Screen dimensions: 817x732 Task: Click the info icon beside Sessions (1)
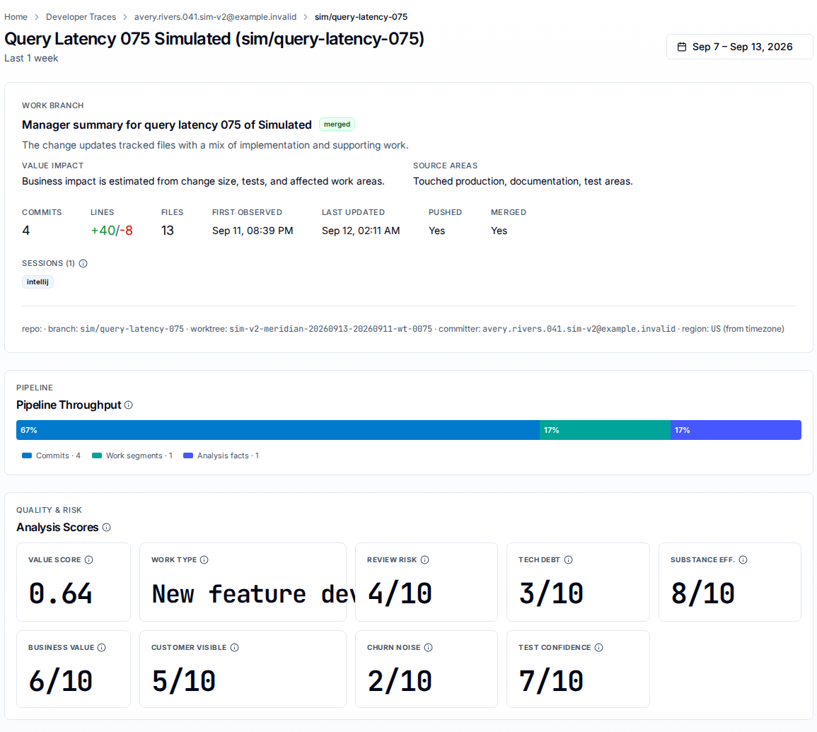pyautogui.click(x=83, y=264)
